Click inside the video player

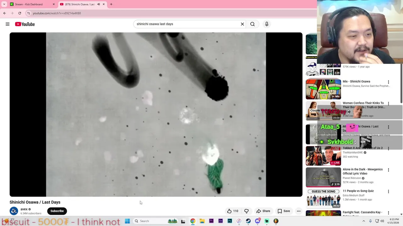pos(156,115)
